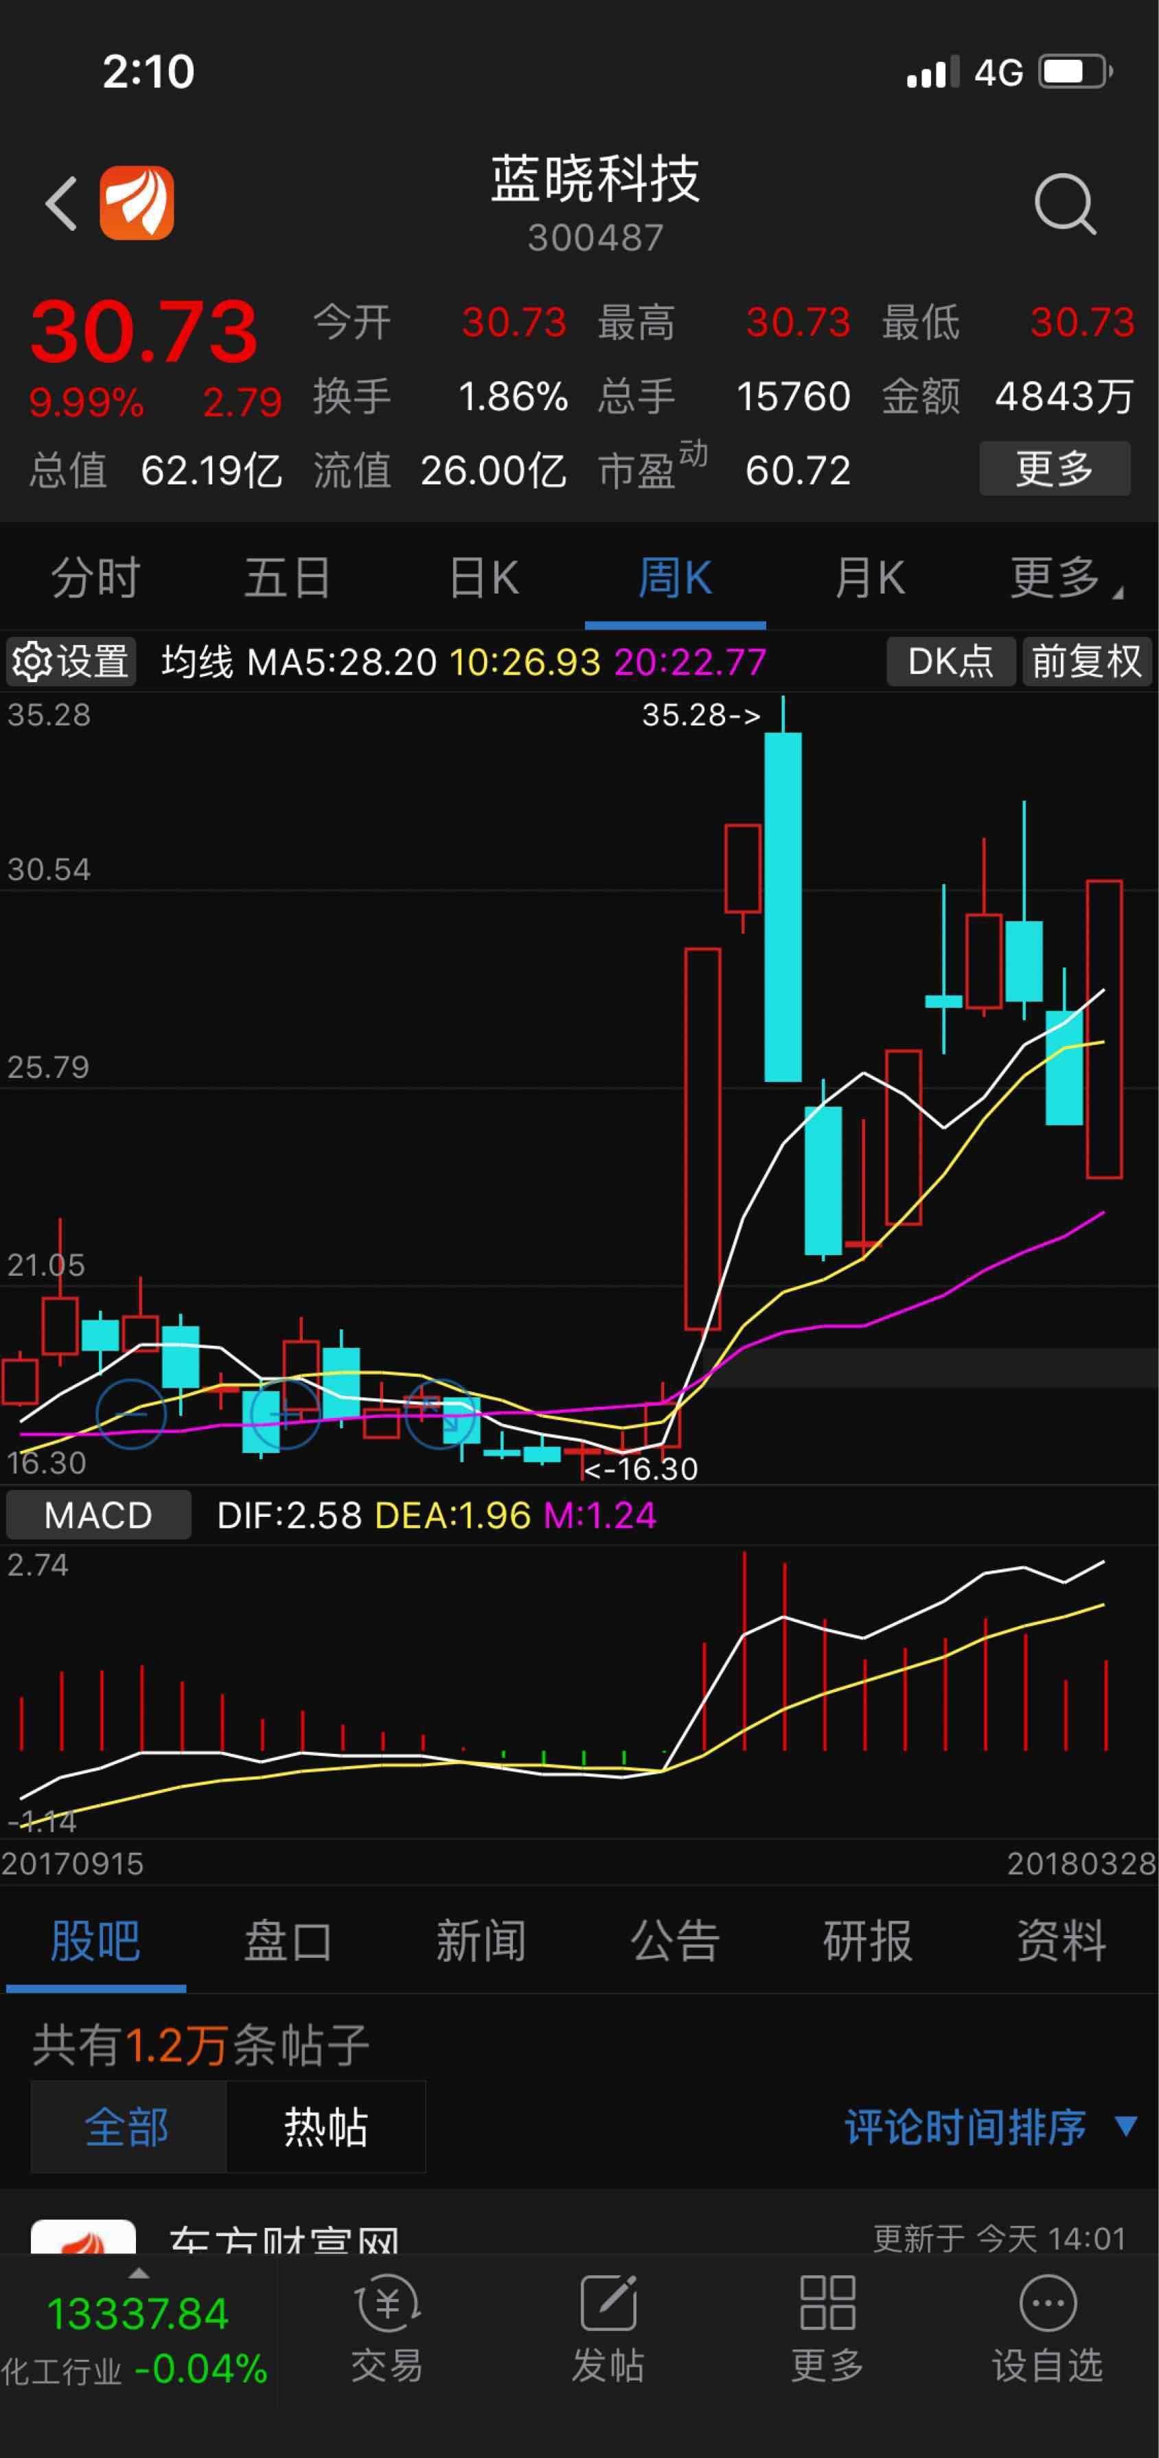Tap the search magnifier icon
Screen dimensions: 1159x2458
click(x=1066, y=203)
